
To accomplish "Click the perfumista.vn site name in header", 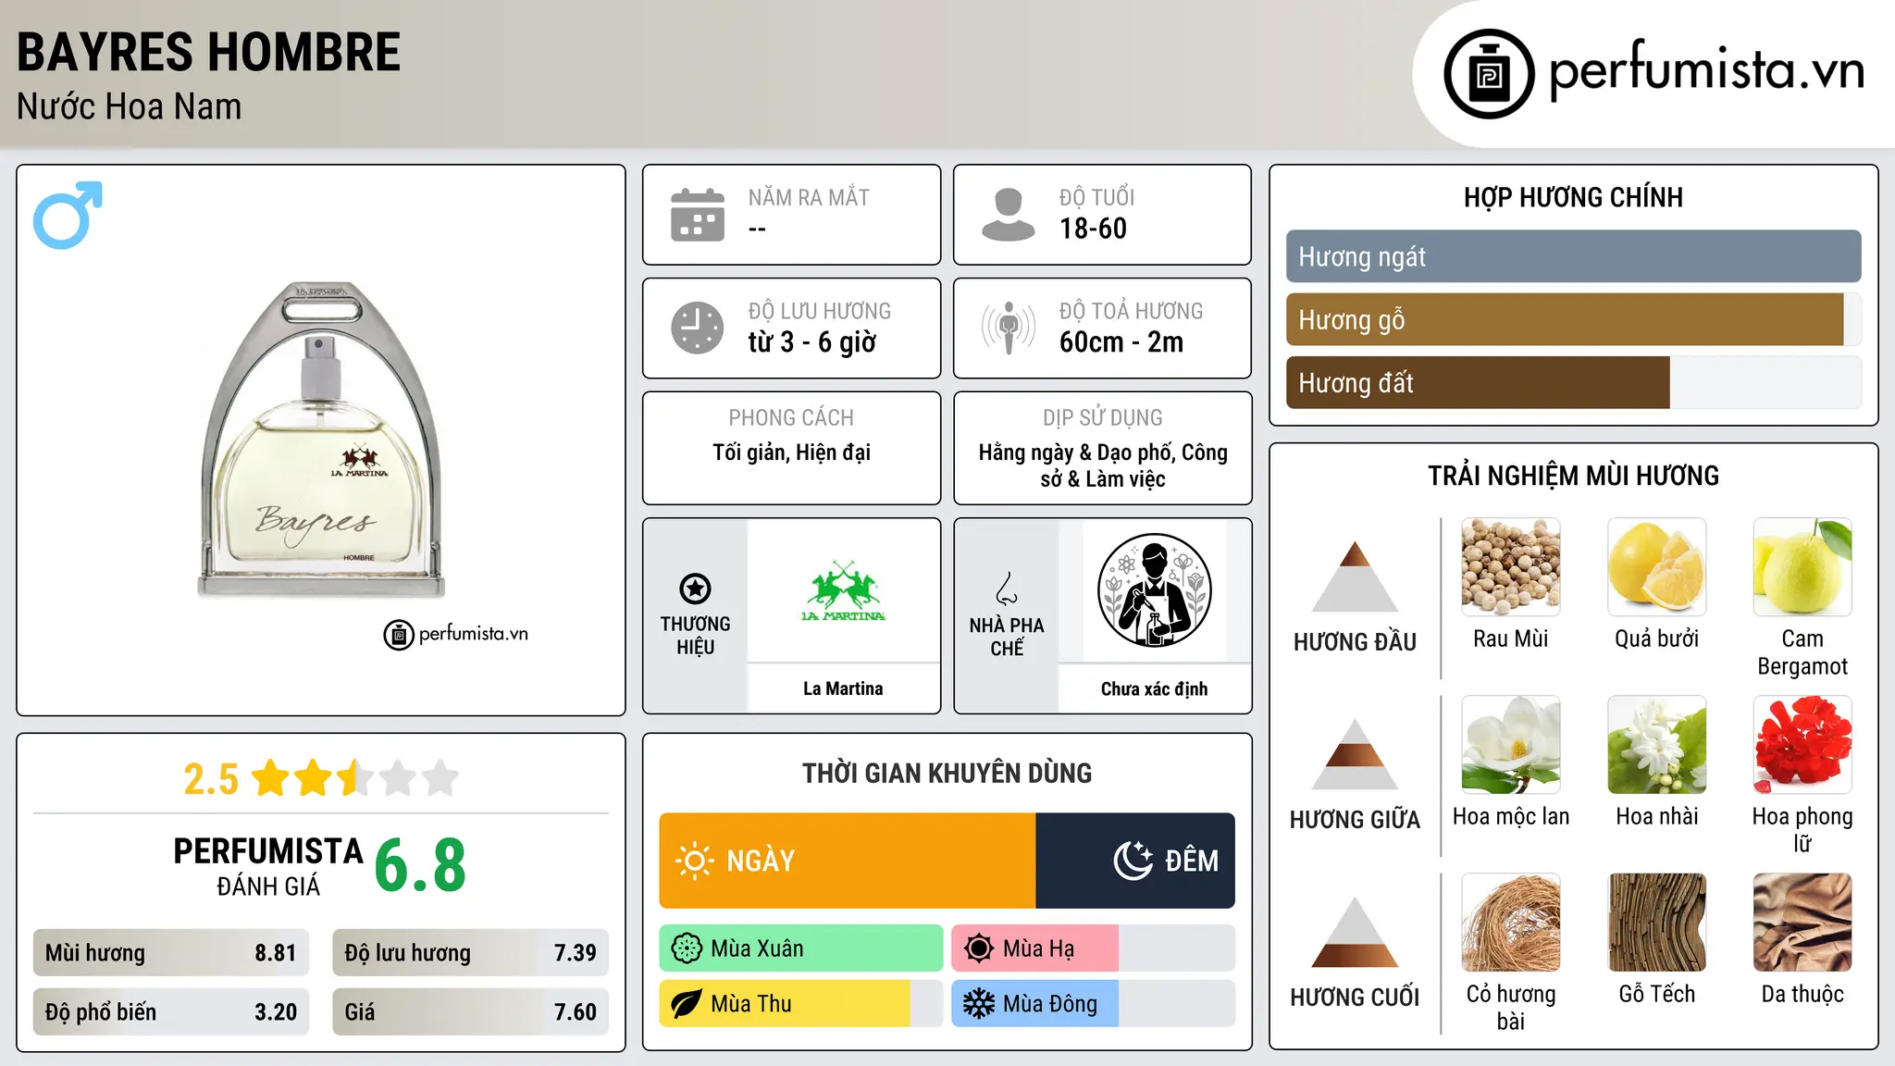I will pyautogui.click(x=1707, y=70).
